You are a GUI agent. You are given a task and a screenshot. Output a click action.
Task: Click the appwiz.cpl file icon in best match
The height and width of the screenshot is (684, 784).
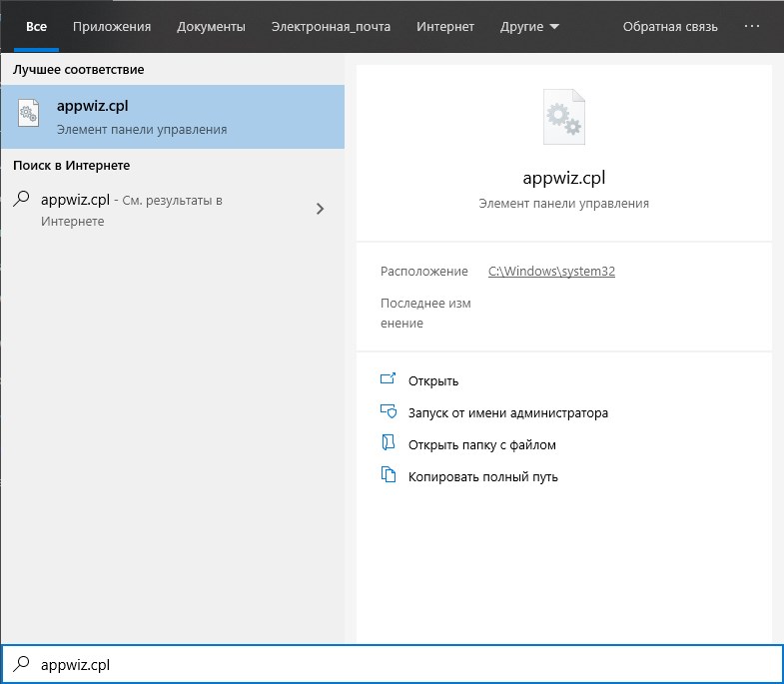(x=29, y=116)
